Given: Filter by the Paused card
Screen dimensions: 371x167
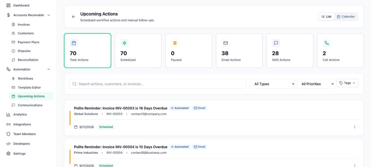Looking at the screenshot, I should (189, 51).
